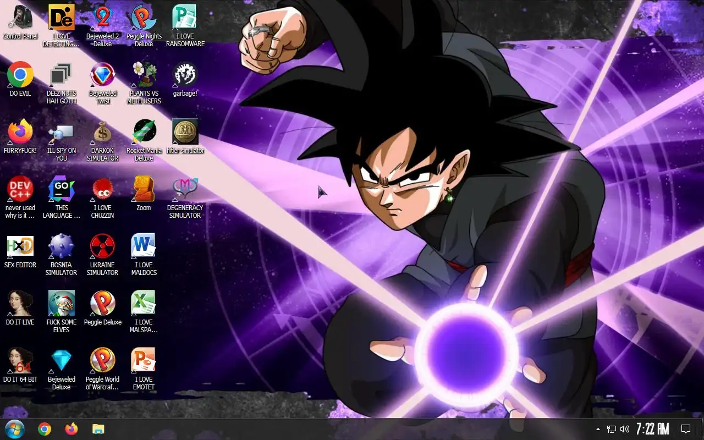Open the Action Center notification icon
This screenshot has height=440, width=704.
coord(686,429)
